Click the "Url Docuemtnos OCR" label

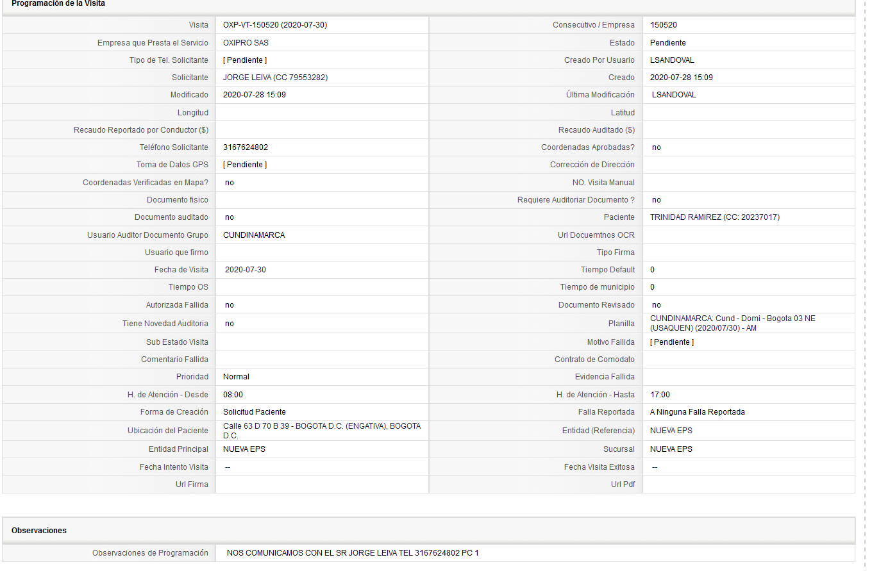(596, 235)
